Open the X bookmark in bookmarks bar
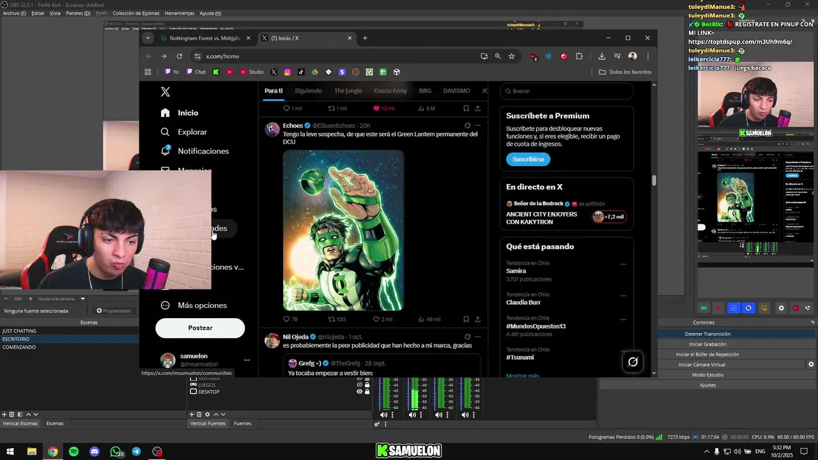The height and width of the screenshot is (460, 818). [x=274, y=72]
